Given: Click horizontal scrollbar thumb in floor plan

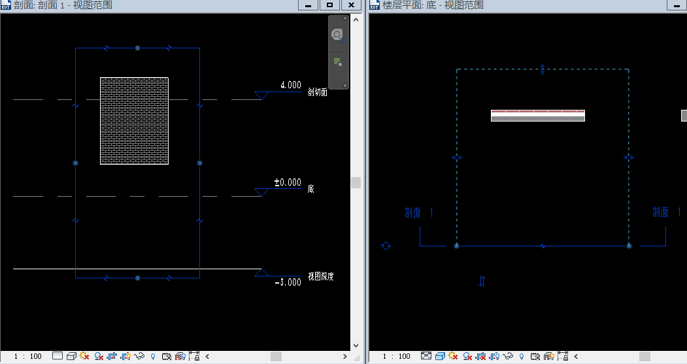Looking at the screenshot, I should [645, 356].
